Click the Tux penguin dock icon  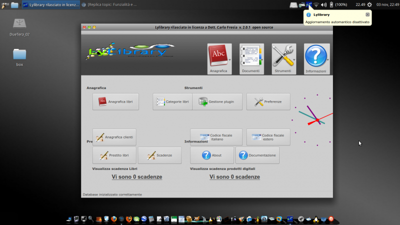pos(315,219)
